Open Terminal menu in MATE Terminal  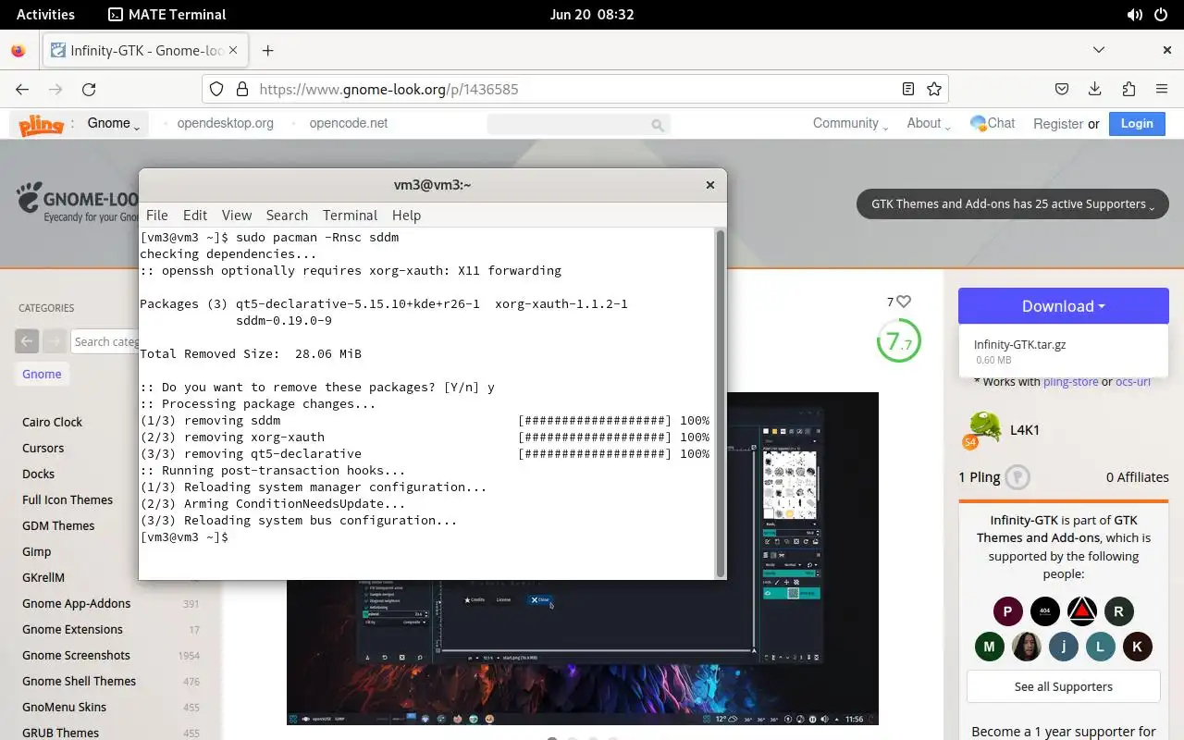coord(350,215)
